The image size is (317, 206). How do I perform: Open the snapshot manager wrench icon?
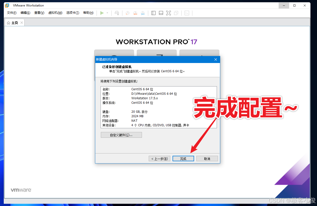[x=143, y=13]
